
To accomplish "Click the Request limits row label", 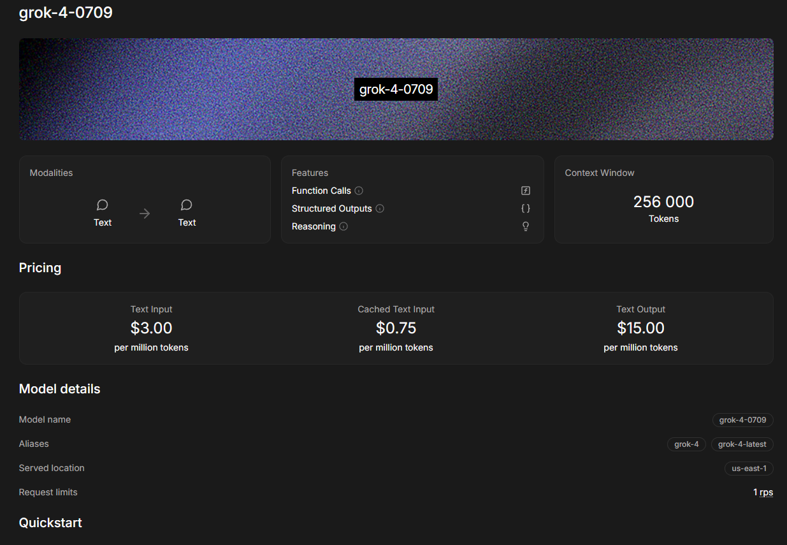I will point(48,492).
